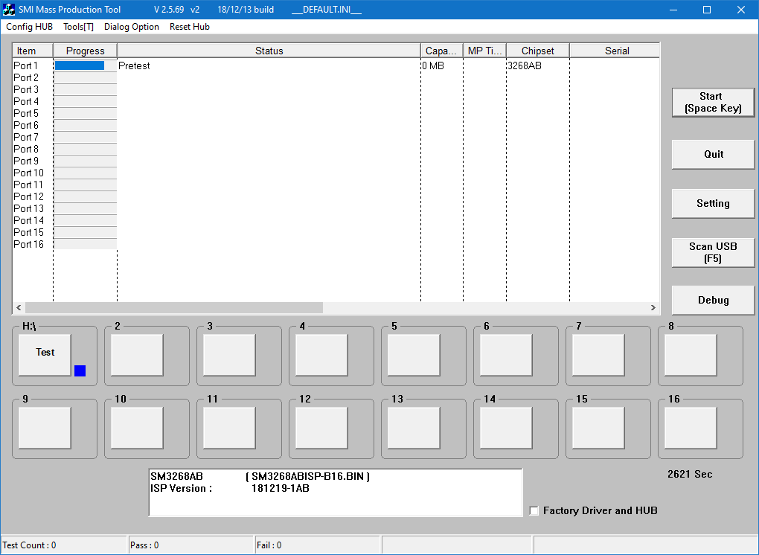Click the Test button in H:\ slot
Viewport: 759px width, 555px height.
pyautogui.click(x=45, y=355)
